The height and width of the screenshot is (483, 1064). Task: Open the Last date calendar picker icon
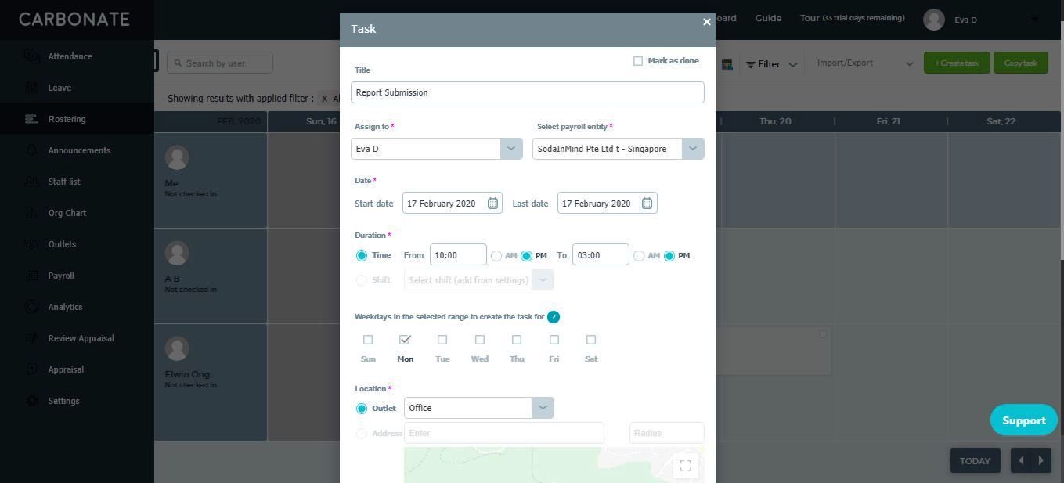tap(647, 204)
